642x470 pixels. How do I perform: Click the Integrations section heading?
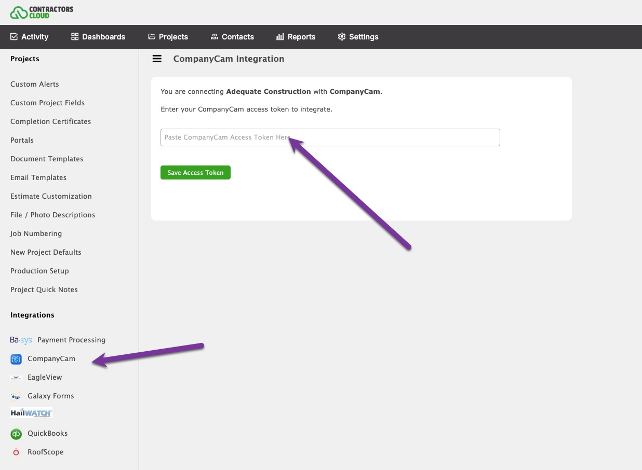(32, 315)
